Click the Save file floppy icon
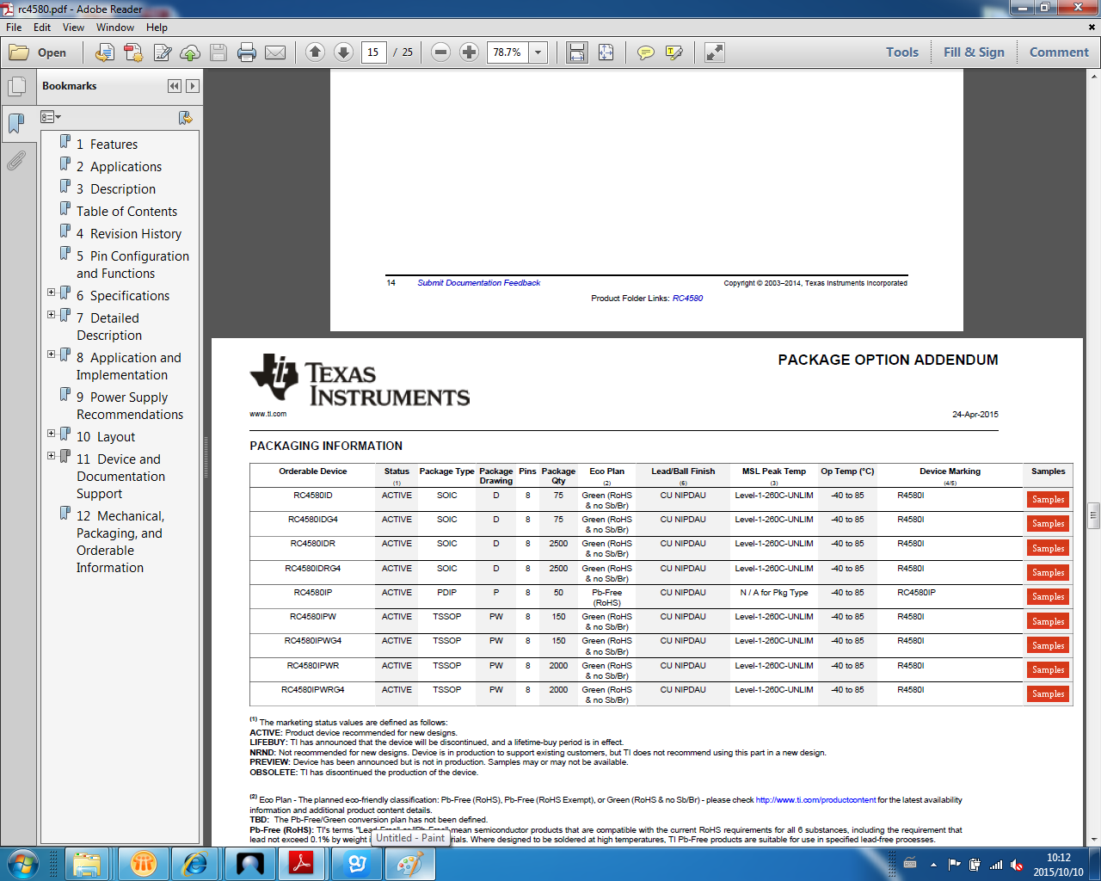 click(x=218, y=52)
